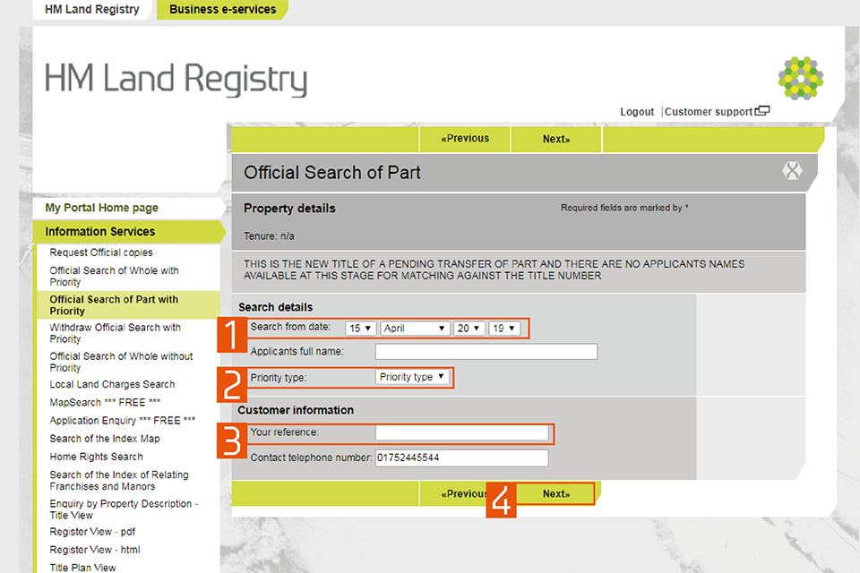Screen dimensions: 860x573
Task: Focus the Contact telephone number field
Action: point(461,458)
